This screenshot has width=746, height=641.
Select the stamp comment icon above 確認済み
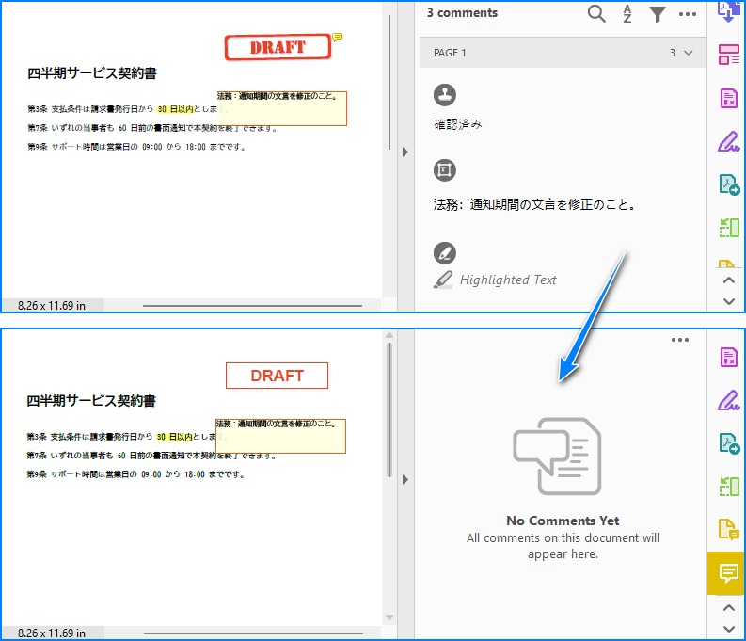[445, 95]
